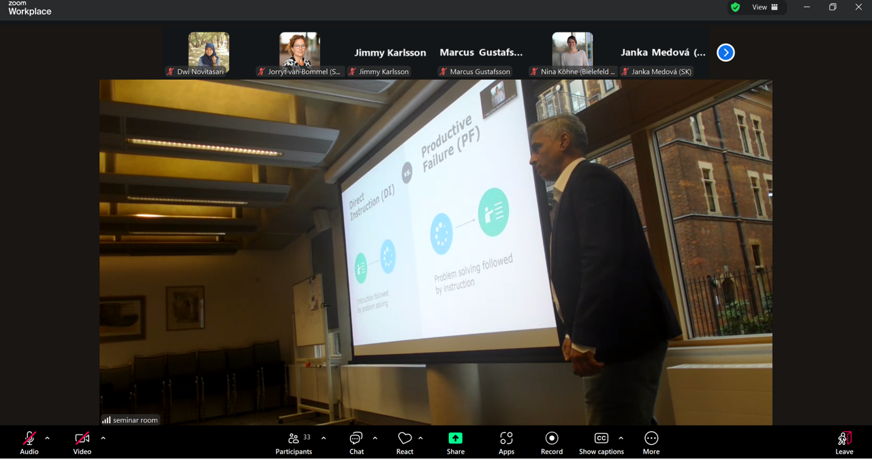Select Dwi Novitasari's video thumbnail
This screenshot has height=459, width=872.
click(208, 52)
